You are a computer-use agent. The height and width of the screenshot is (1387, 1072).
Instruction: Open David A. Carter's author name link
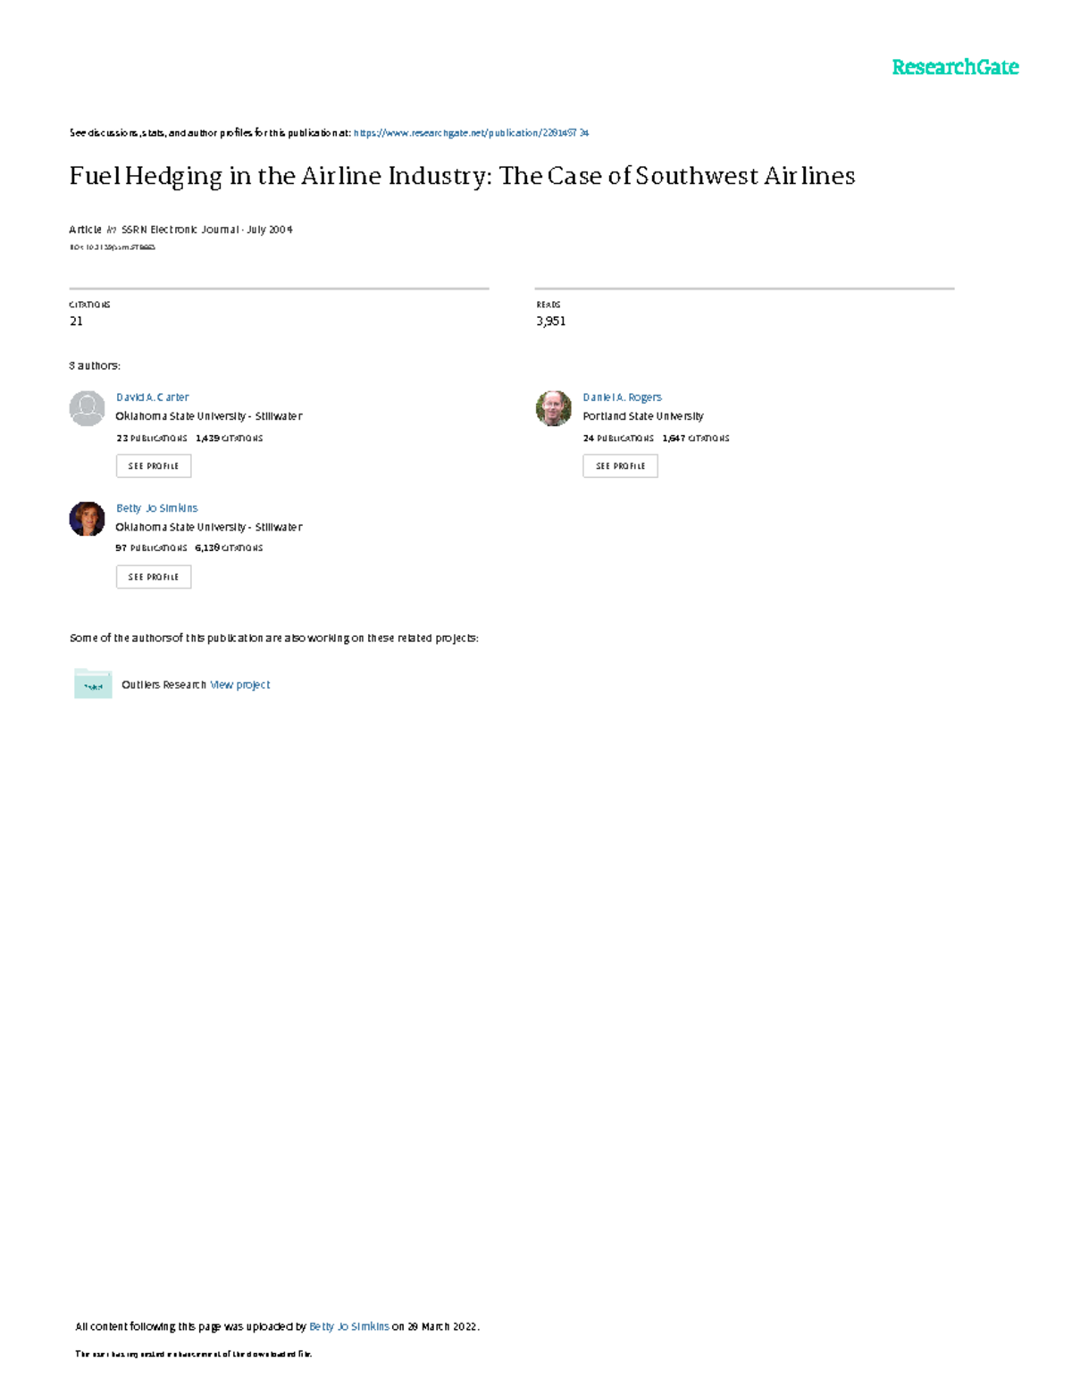pos(153,397)
